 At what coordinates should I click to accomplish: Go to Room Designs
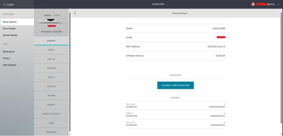9,28
